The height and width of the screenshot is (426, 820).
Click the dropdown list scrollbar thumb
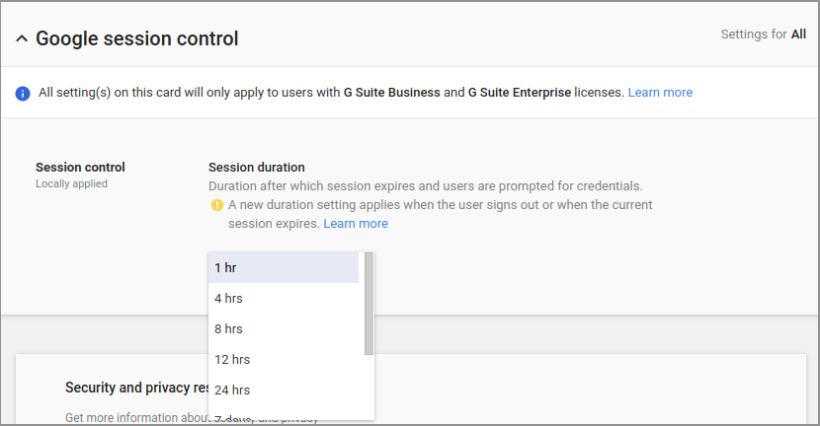[369, 304]
